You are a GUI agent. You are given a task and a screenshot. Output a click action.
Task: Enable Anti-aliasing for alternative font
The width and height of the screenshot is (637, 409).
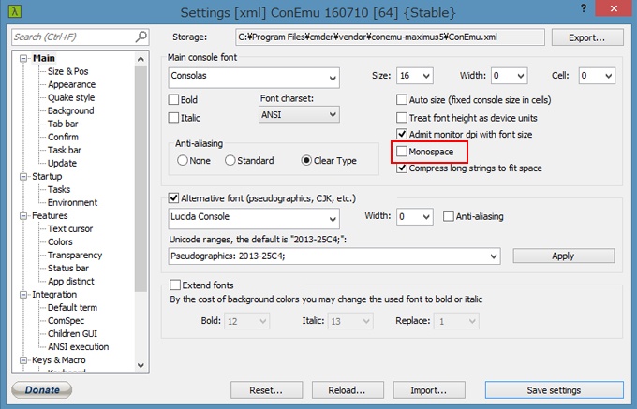449,216
